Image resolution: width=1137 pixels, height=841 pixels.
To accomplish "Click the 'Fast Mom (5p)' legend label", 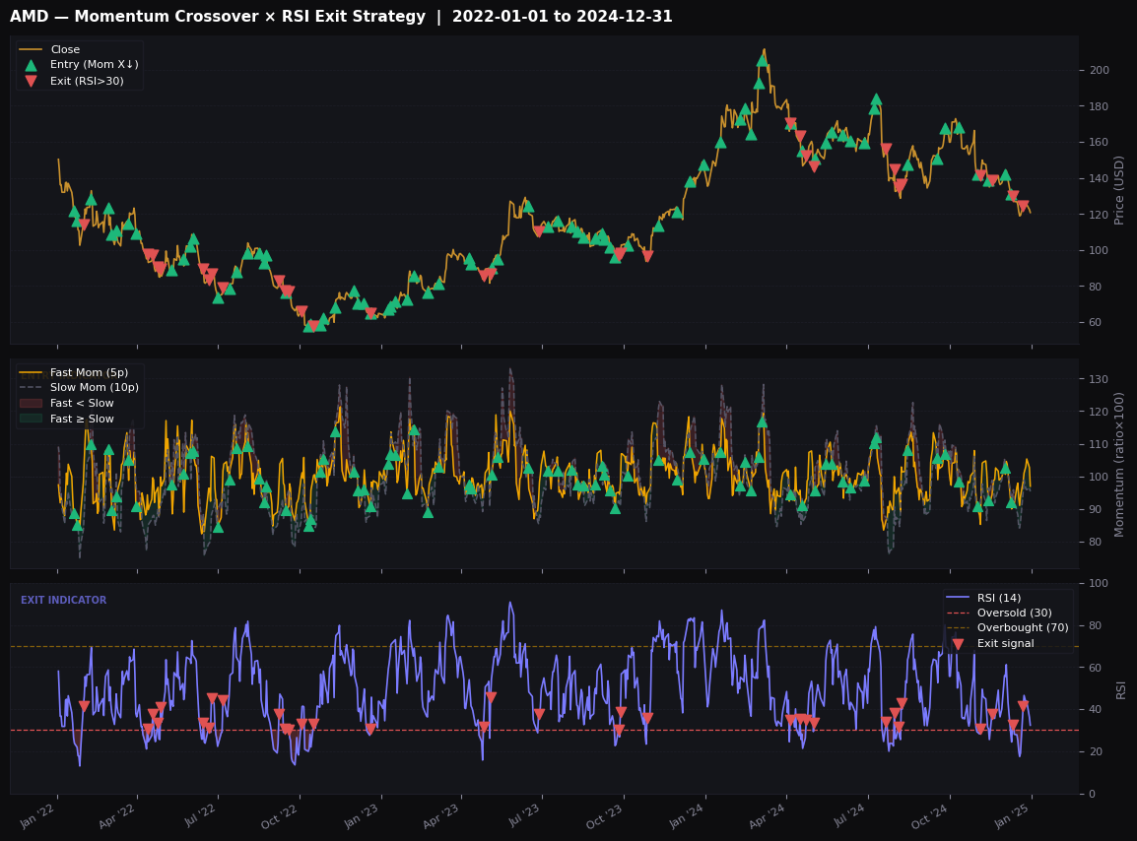I will point(90,372).
